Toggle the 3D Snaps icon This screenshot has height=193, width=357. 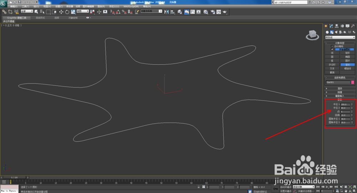pyautogui.click(x=112, y=12)
